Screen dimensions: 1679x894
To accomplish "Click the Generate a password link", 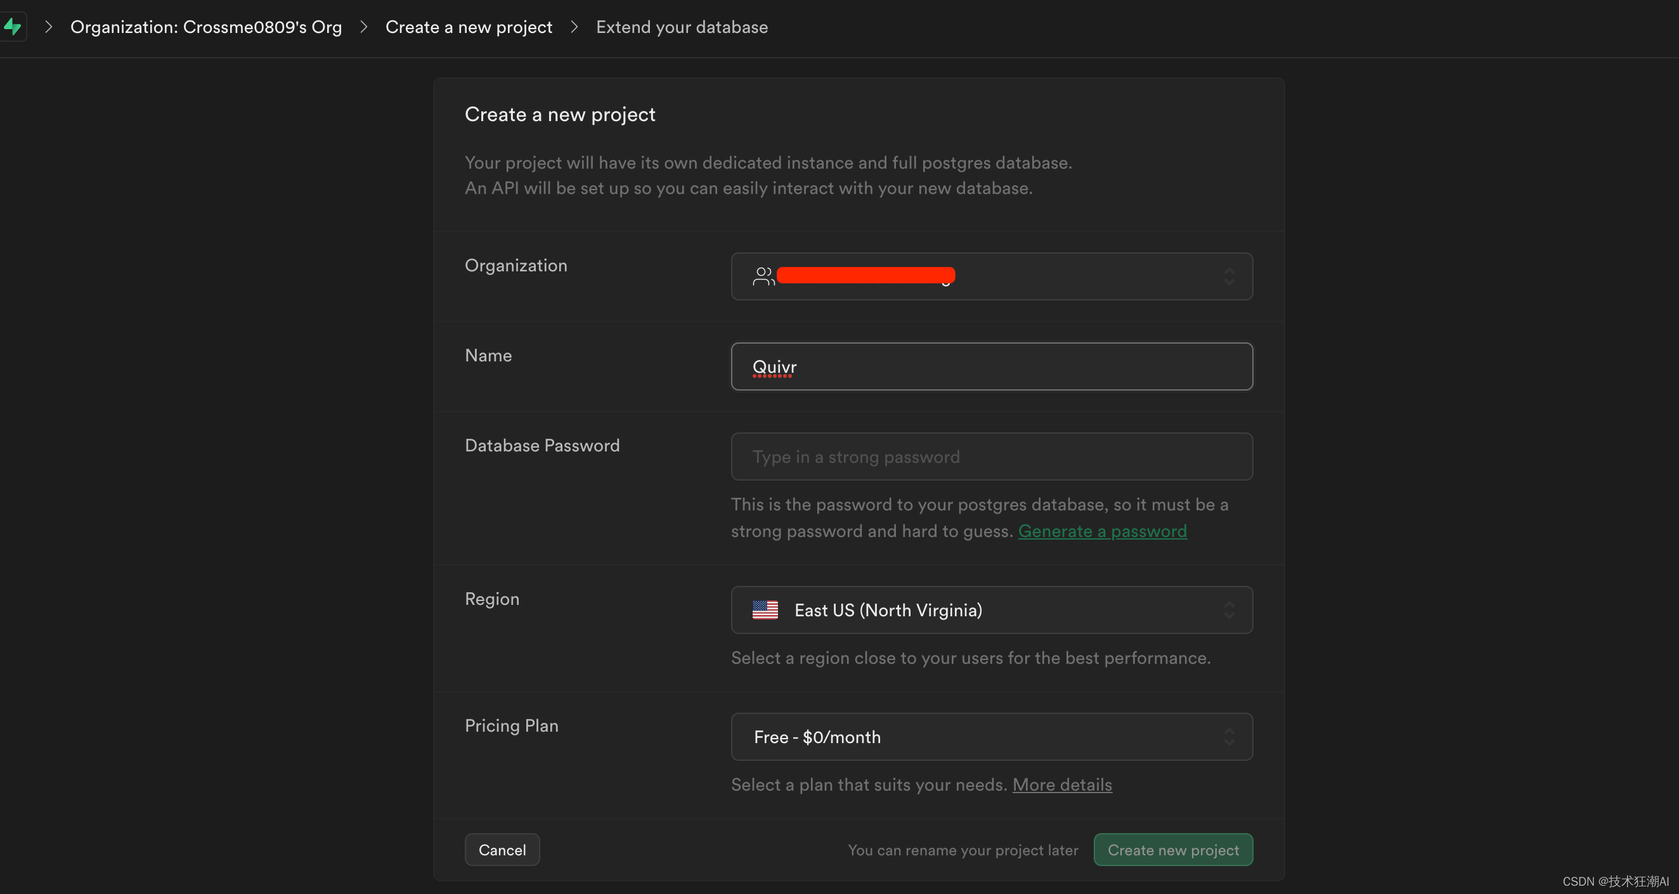I will click(x=1101, y=531).
